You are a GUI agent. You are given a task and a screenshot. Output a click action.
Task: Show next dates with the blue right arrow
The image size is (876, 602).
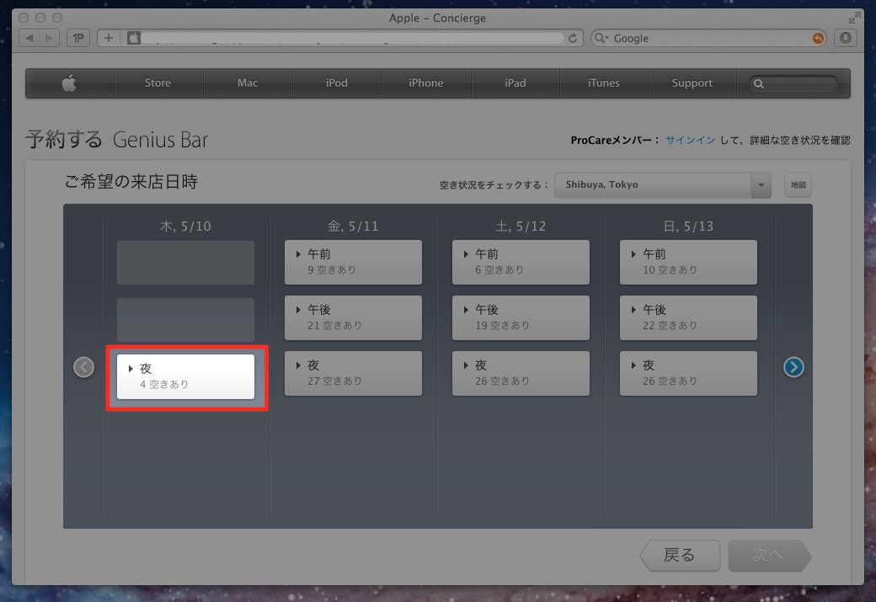pos(793,367)
